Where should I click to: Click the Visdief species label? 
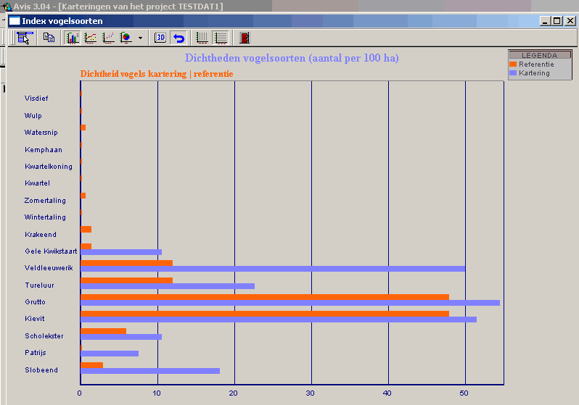(36, 98)
